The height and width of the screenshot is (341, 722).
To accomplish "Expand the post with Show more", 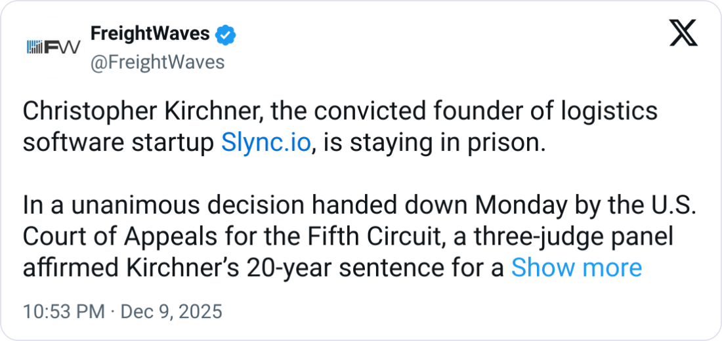I will (x=576, y=268).
